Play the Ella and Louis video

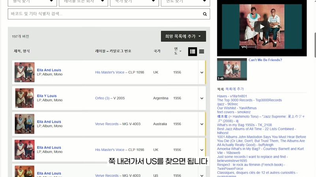[x=262, y=26]
